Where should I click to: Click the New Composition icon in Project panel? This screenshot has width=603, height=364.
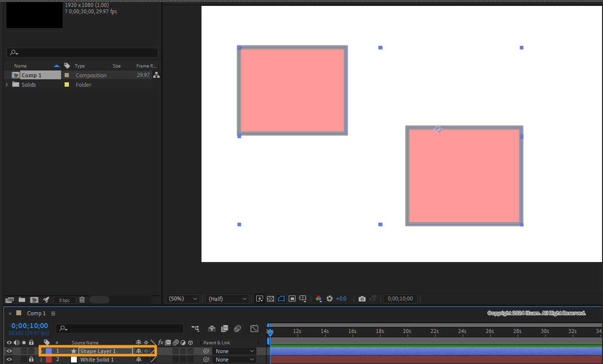[x=34, y=299]
